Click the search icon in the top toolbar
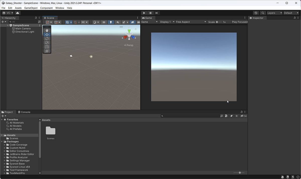 (x=263, y=13)
